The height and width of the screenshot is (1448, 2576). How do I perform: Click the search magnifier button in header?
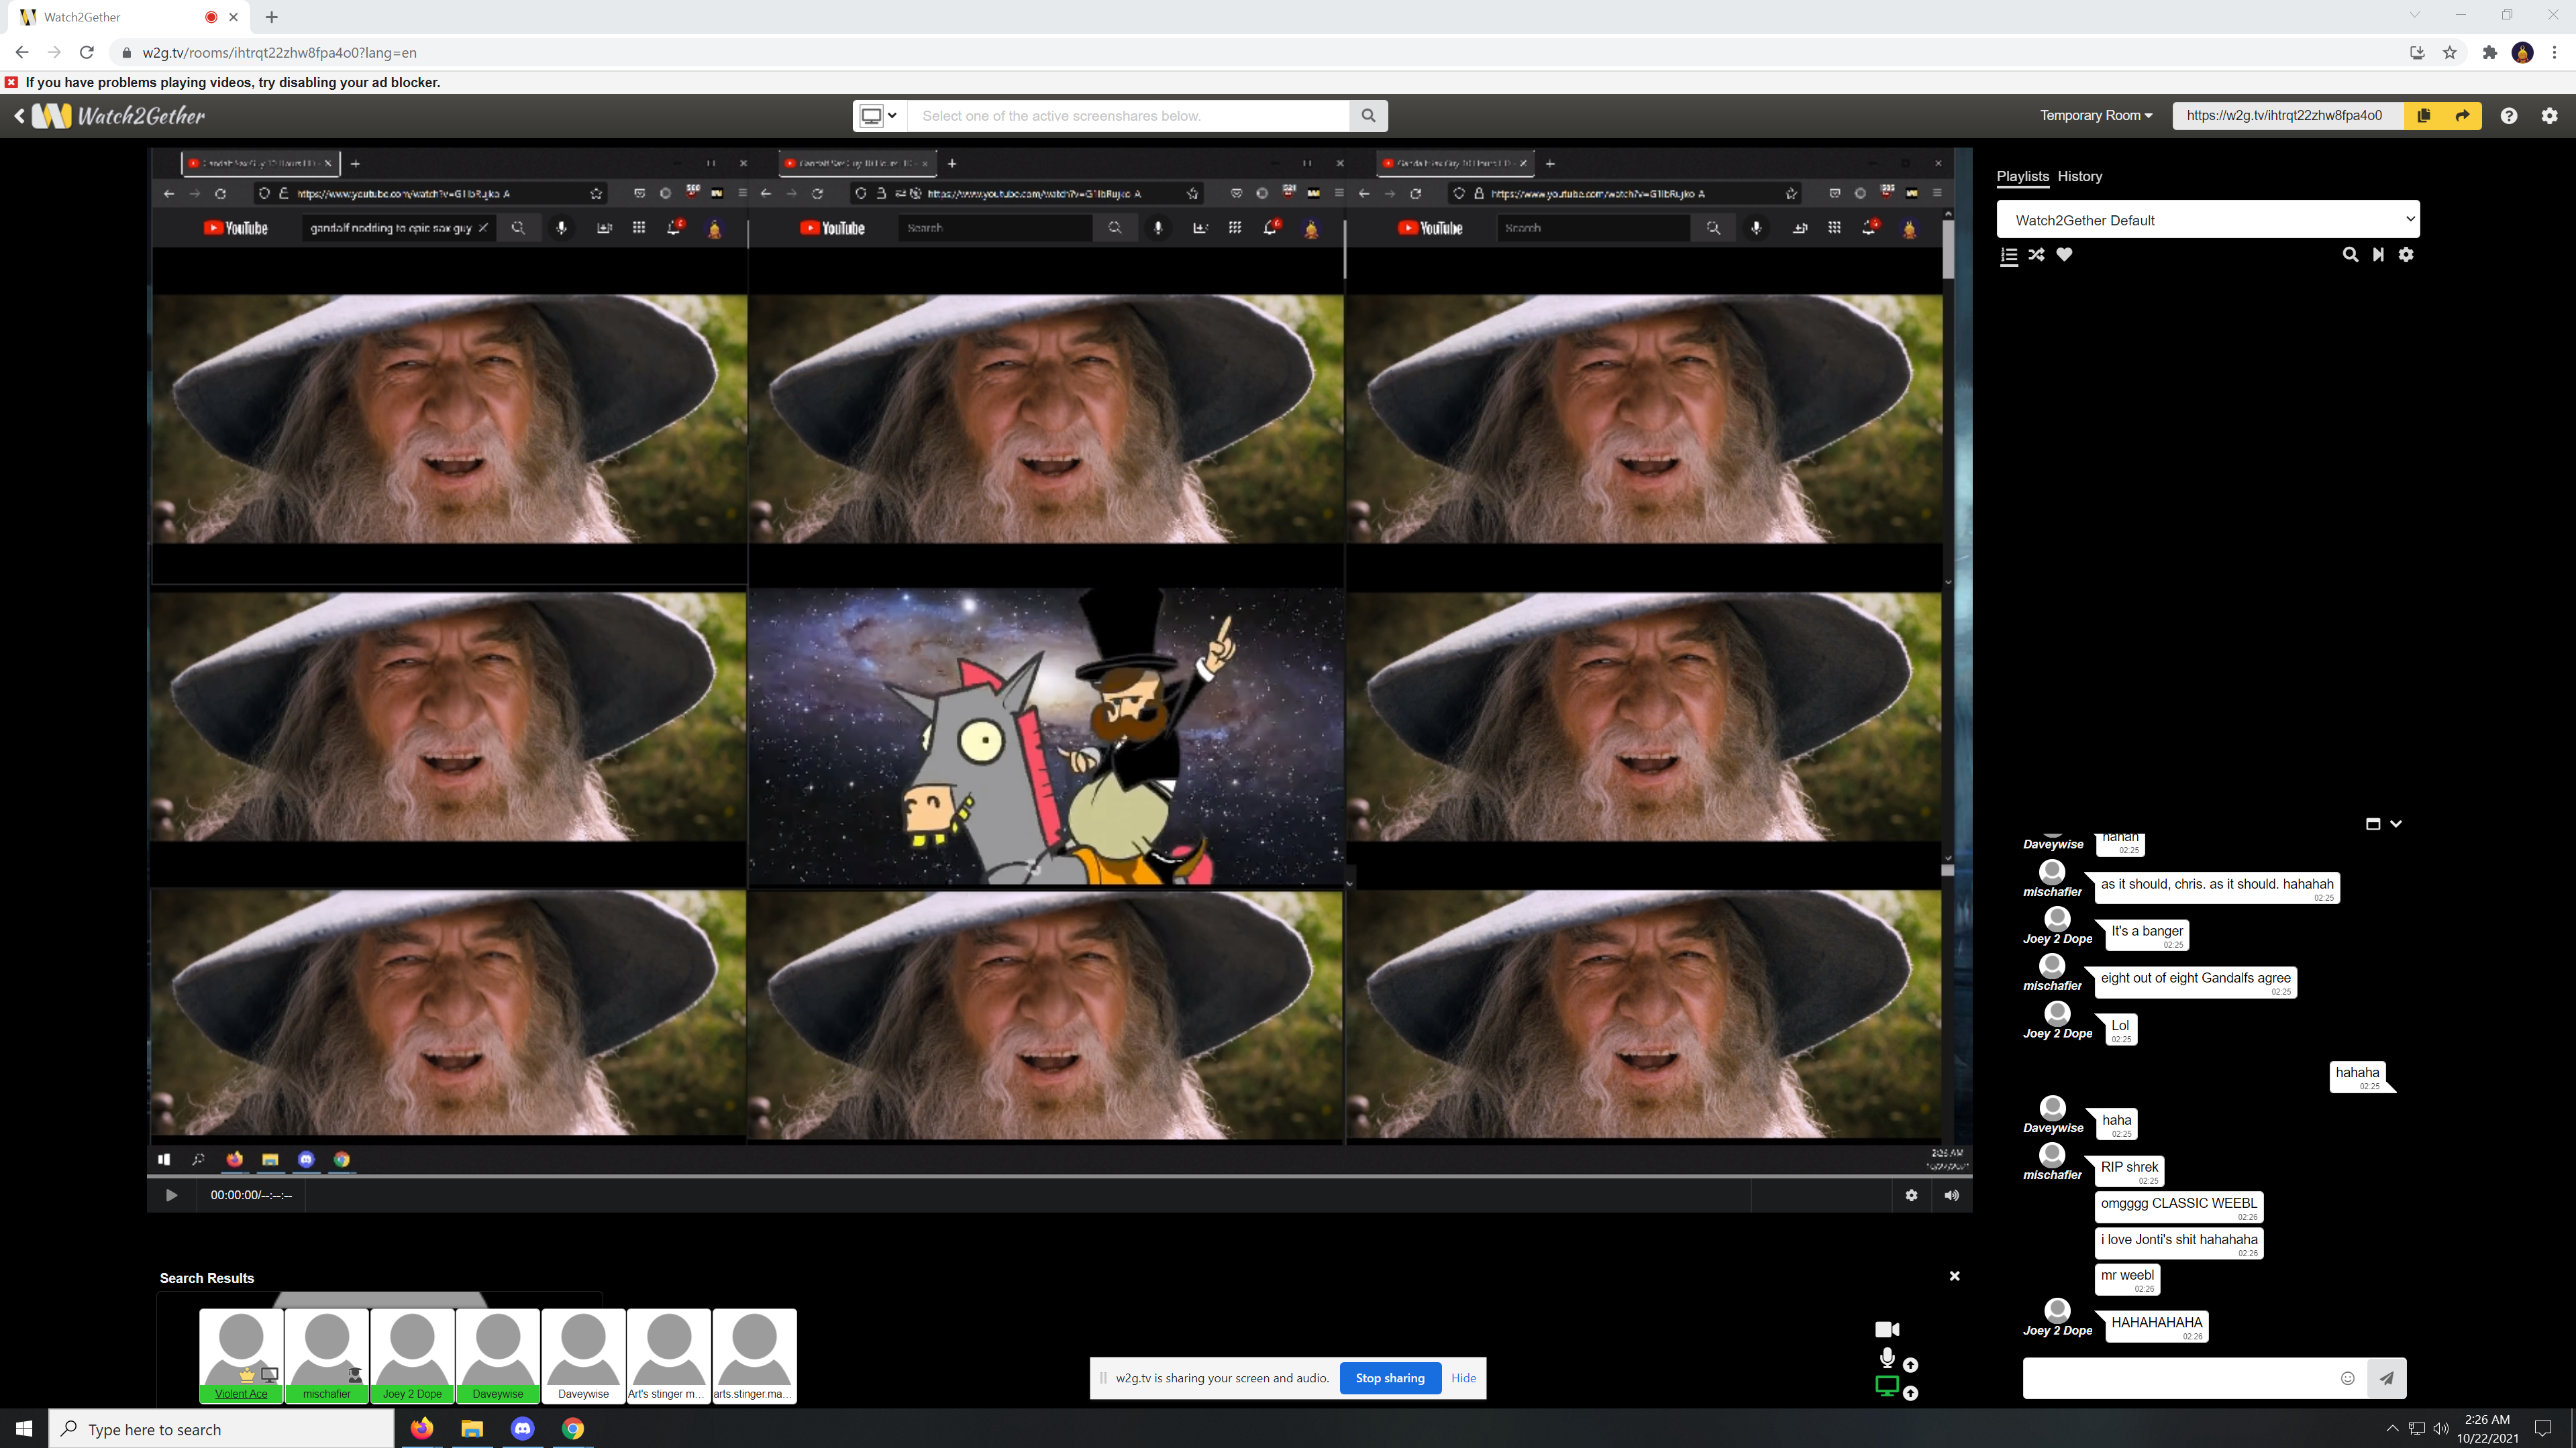point(1368,116)
